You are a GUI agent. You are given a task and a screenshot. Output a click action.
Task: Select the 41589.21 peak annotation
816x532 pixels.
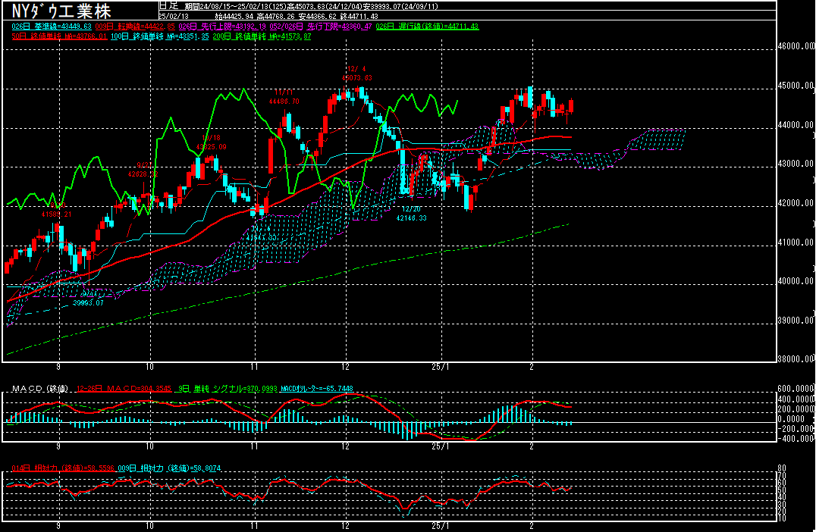click(57, 214)
